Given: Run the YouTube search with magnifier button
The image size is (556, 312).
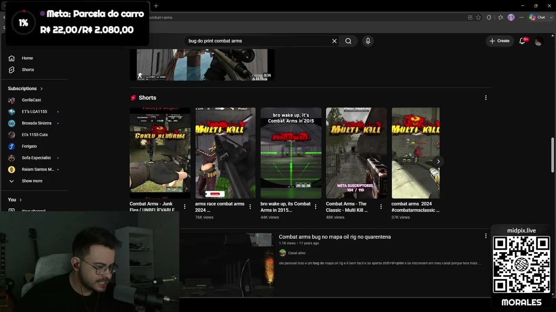Looking at the screenshot, I should (348, 41).
